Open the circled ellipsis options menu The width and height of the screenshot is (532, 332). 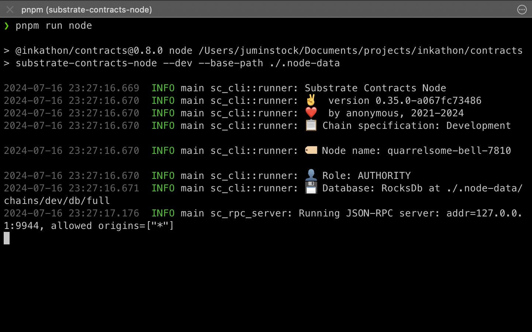522,10
